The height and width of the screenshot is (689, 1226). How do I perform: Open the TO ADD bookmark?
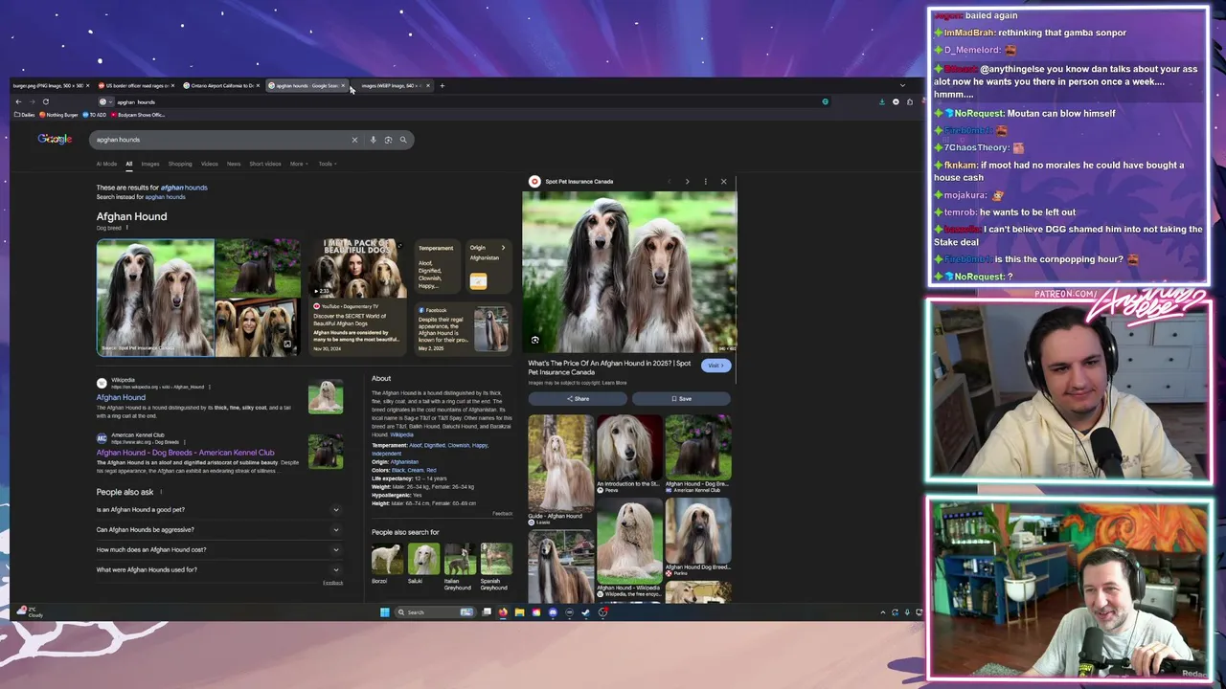pos(95,115)
